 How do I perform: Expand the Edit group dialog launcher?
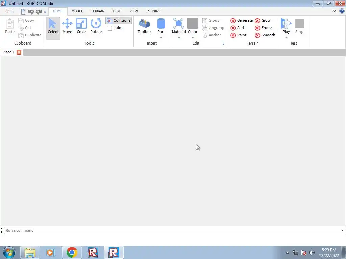pos(223,44)
